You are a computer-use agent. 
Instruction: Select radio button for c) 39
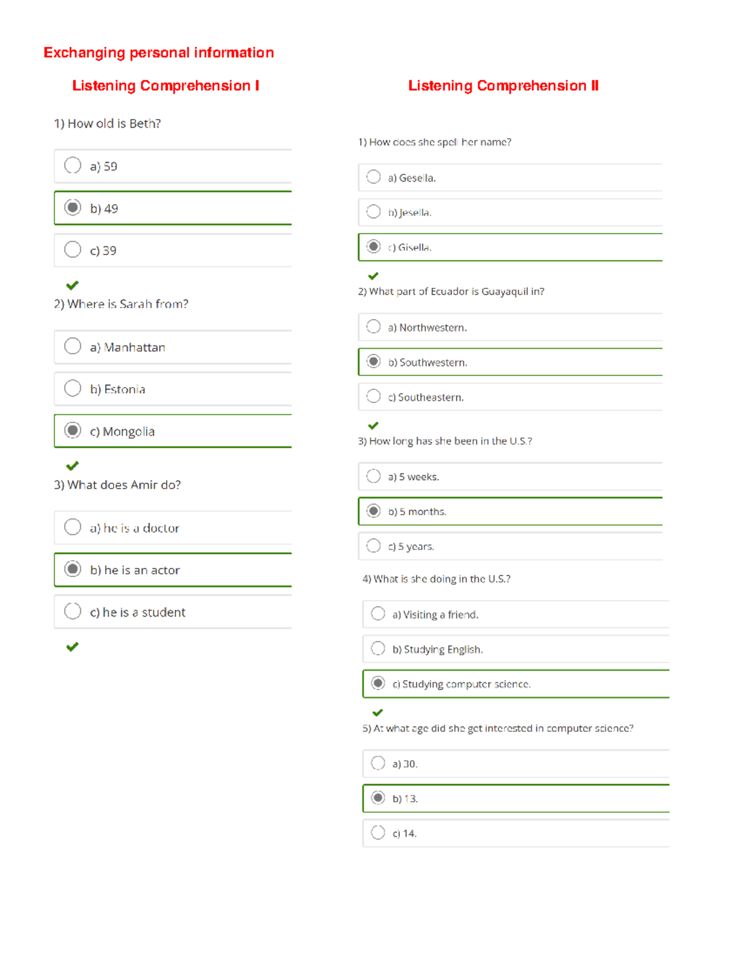[x=73, y=249]
